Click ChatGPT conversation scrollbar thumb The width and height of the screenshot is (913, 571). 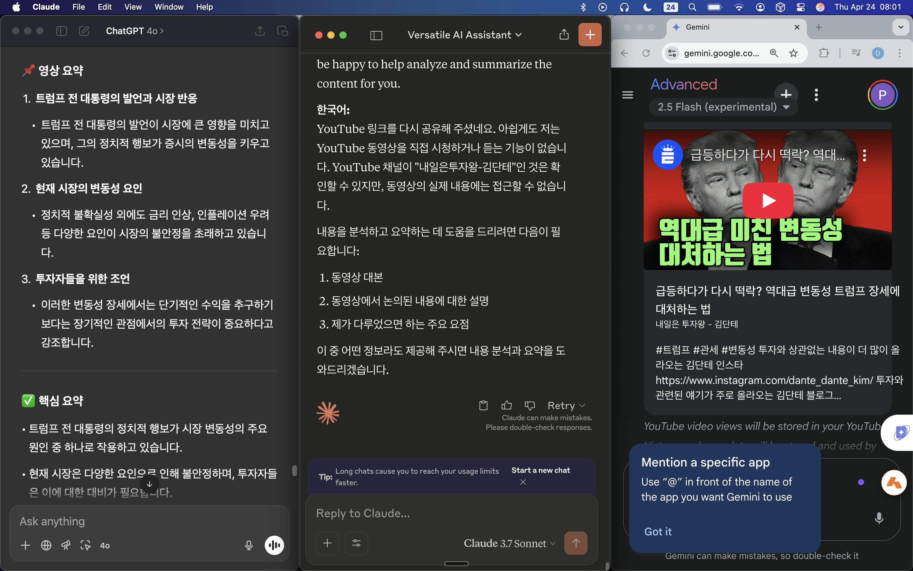point(295,471)
